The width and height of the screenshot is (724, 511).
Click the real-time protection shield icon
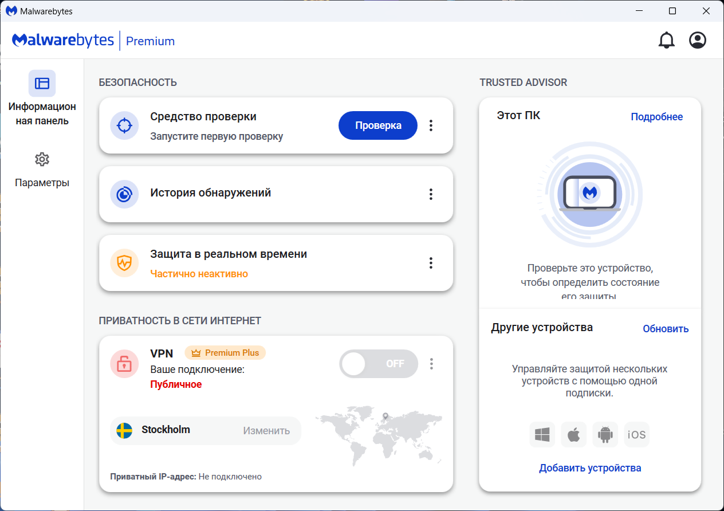click(x=124, y=263)
